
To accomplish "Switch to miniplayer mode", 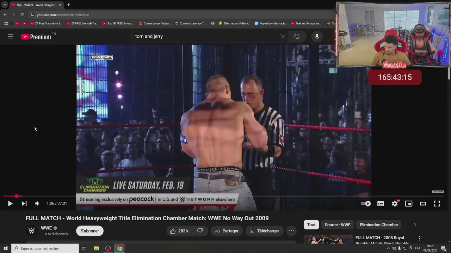I will (409, 203).
